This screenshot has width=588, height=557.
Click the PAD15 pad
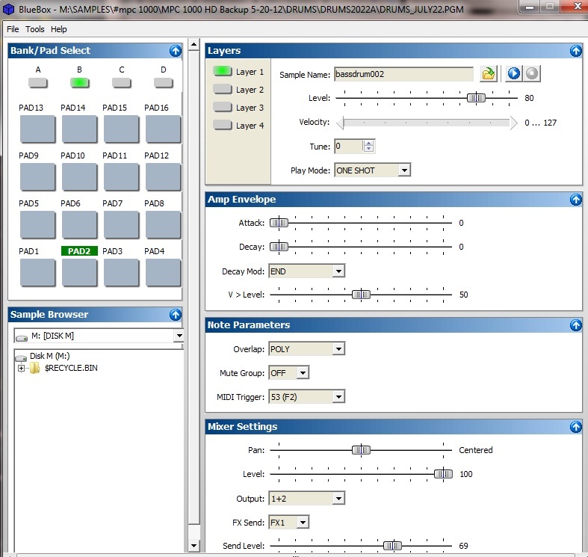122,129
